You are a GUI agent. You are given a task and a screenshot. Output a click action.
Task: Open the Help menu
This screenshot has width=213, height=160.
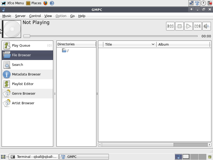coord(82,16)
